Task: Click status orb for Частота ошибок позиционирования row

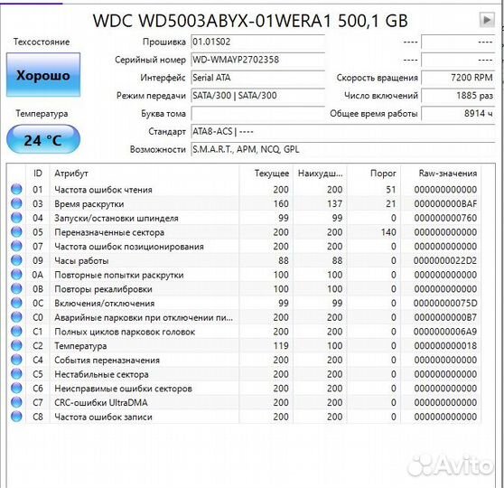Action: click(16, 246)
